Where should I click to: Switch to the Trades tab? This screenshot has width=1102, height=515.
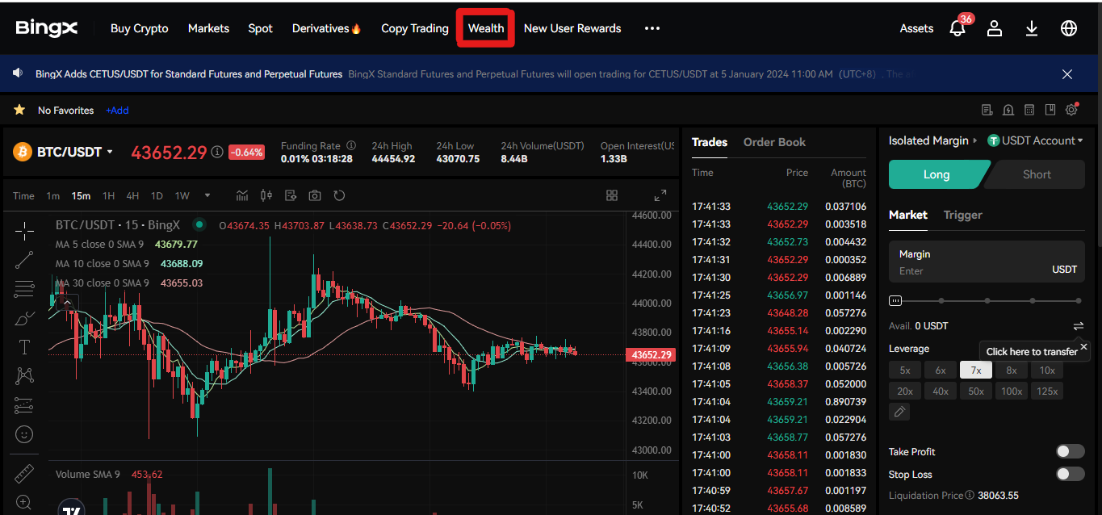710,142
